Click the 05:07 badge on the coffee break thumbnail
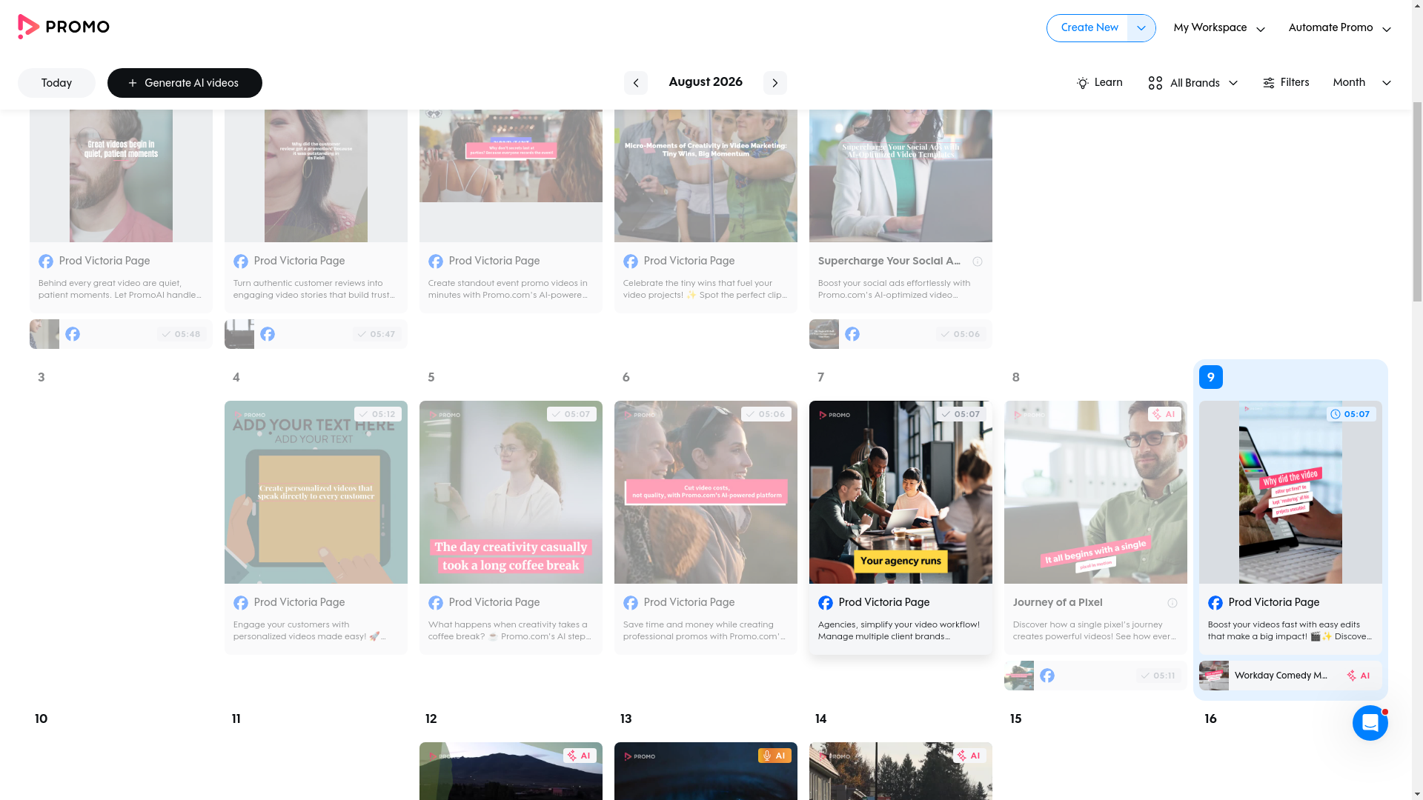Screen dimensions: 1423x800 (x=571, y=414)
